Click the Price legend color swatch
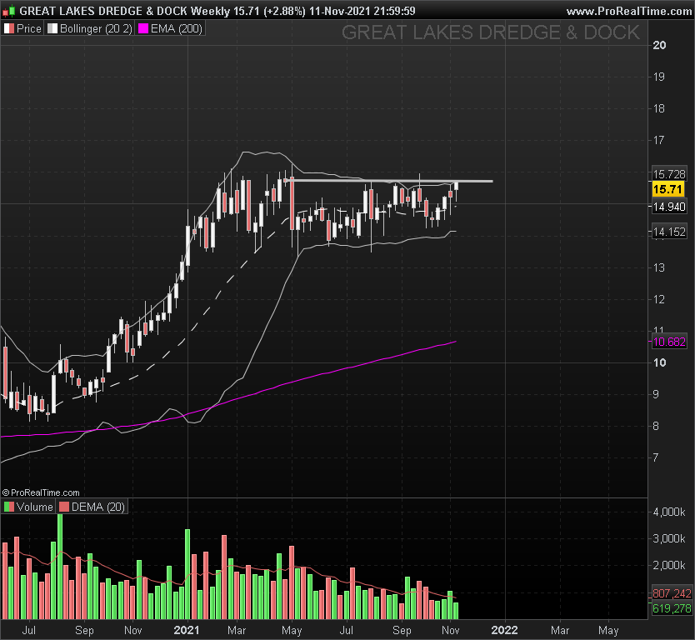Viewport: 695px width, 640px height. 9,29
